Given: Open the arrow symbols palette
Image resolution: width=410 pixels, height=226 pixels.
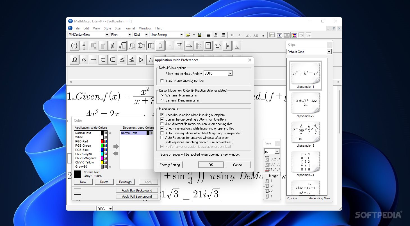Looking at the screenshot, I should tap(94, 60).
